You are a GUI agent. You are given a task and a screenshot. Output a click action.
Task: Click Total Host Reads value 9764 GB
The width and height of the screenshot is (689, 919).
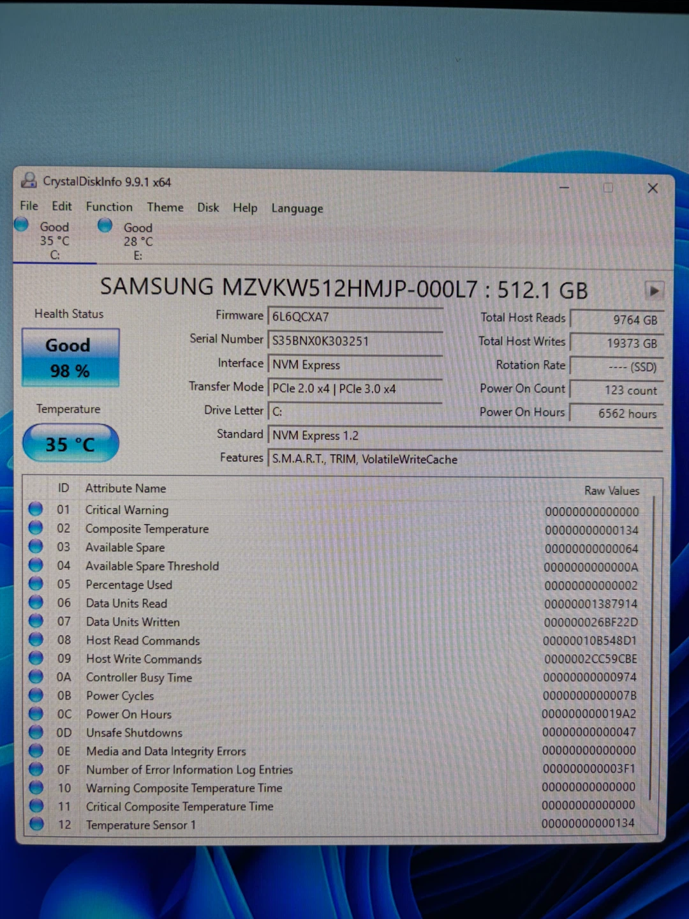tap(616, 320)
